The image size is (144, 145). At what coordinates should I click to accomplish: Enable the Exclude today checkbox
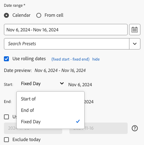coord(6,140)
